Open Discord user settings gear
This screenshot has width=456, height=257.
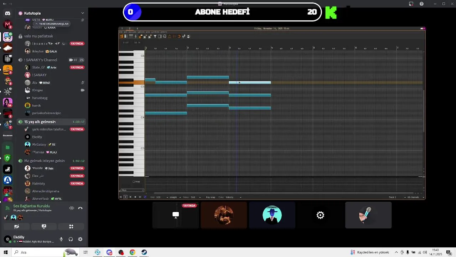(80, 239)
